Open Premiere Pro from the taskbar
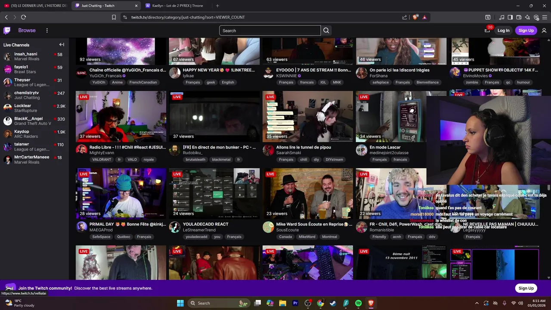 [x=295, y=303]
